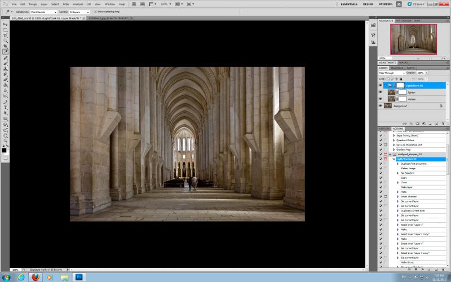Viewport: 451px width, 282px height.
Task: Open the Filter menu
Action: click(x=66, y=5)
